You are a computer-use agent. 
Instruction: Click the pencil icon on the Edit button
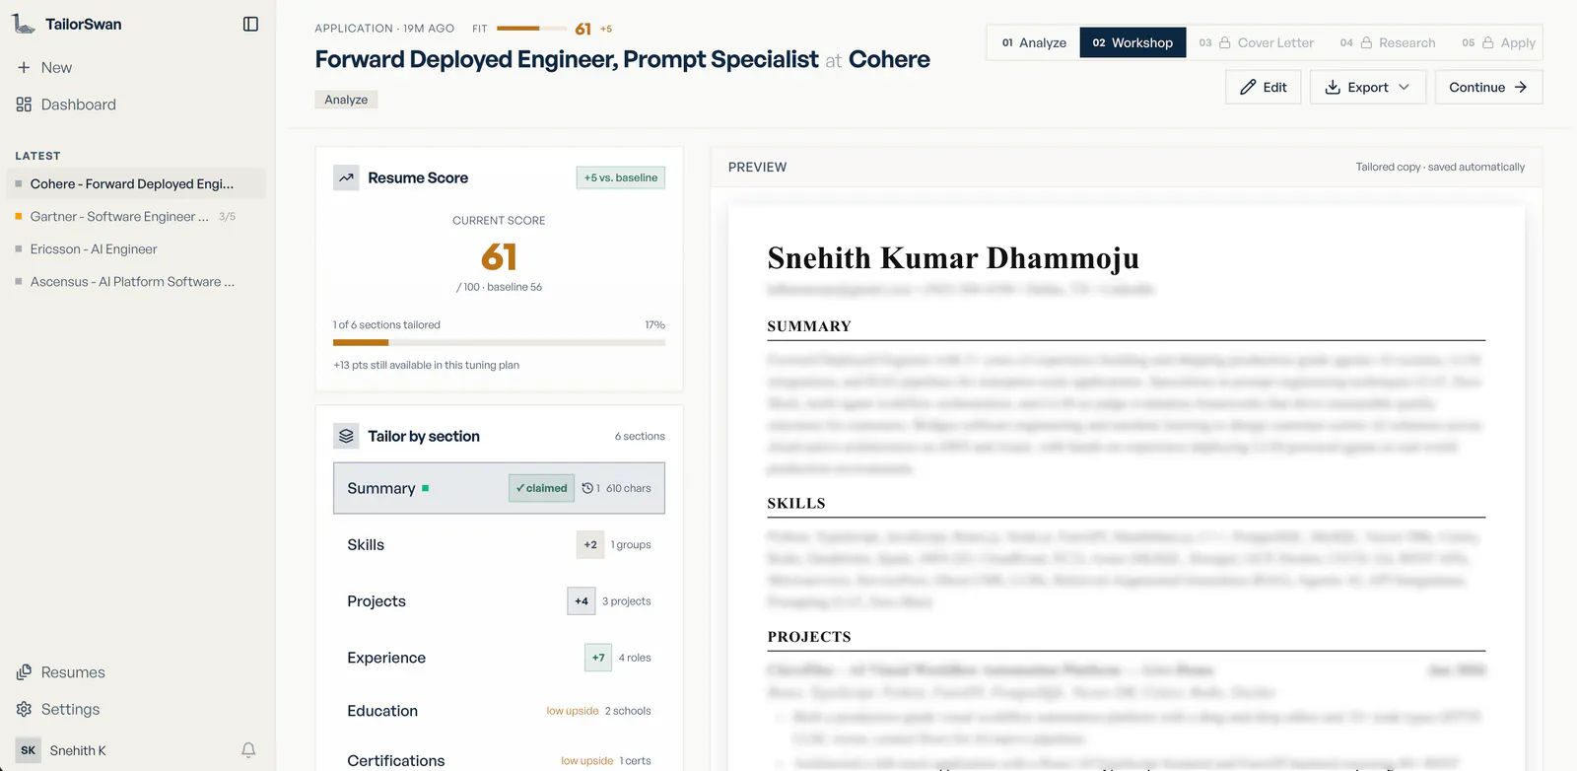click(x=1248, y=87)
